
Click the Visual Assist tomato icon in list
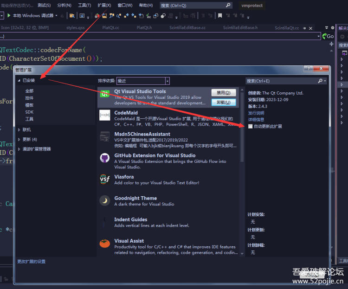pyautogui.click(x=104, y=243)
